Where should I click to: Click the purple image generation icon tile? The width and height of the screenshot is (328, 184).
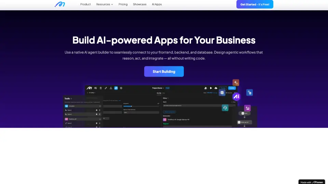247,108
